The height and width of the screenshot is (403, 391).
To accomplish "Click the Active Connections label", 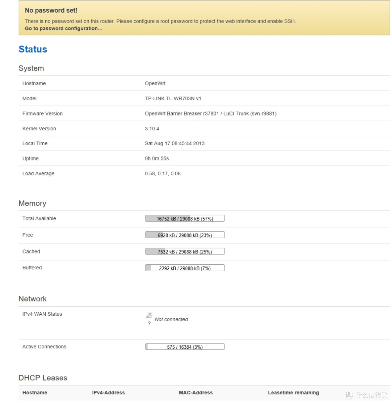I will (44, 347).
